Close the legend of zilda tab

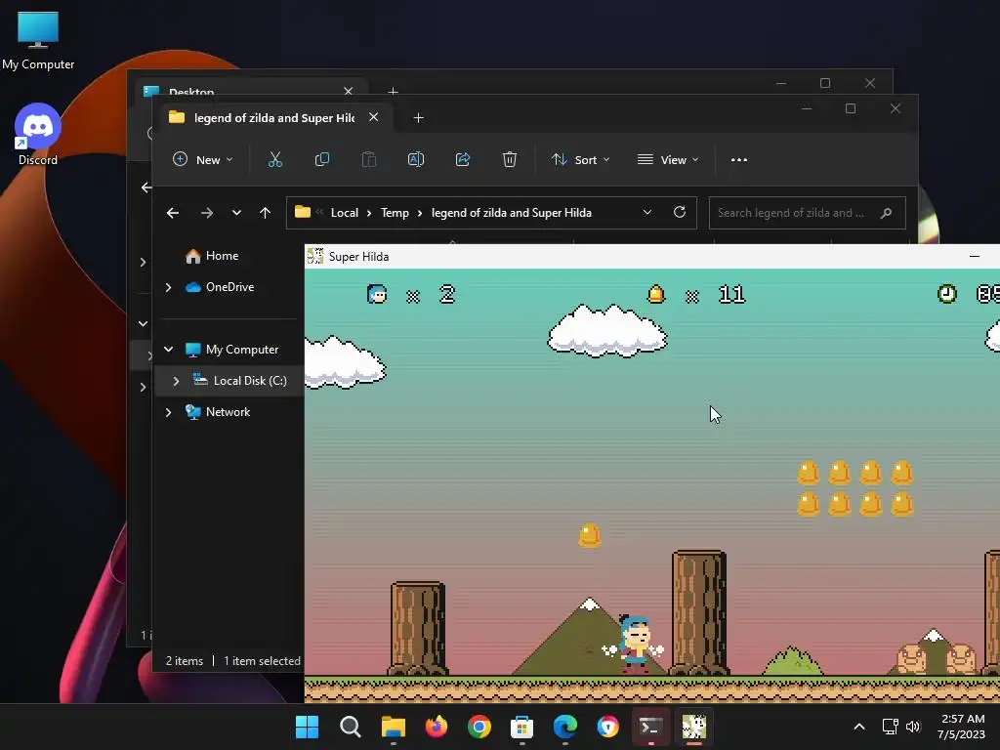pyautogui.click(x=374, y=117)
